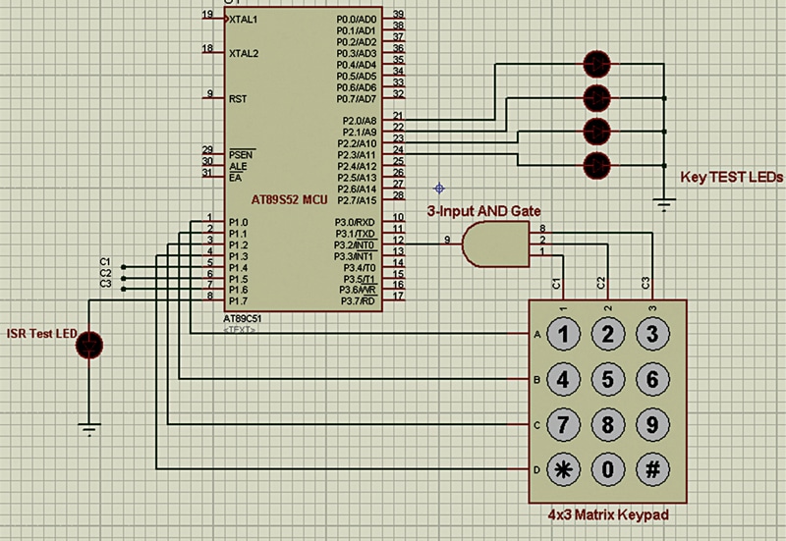Viewport: 786px width, 541px height.
Task: Click the RST pin label on the MCU
Action: coord(238,99)
